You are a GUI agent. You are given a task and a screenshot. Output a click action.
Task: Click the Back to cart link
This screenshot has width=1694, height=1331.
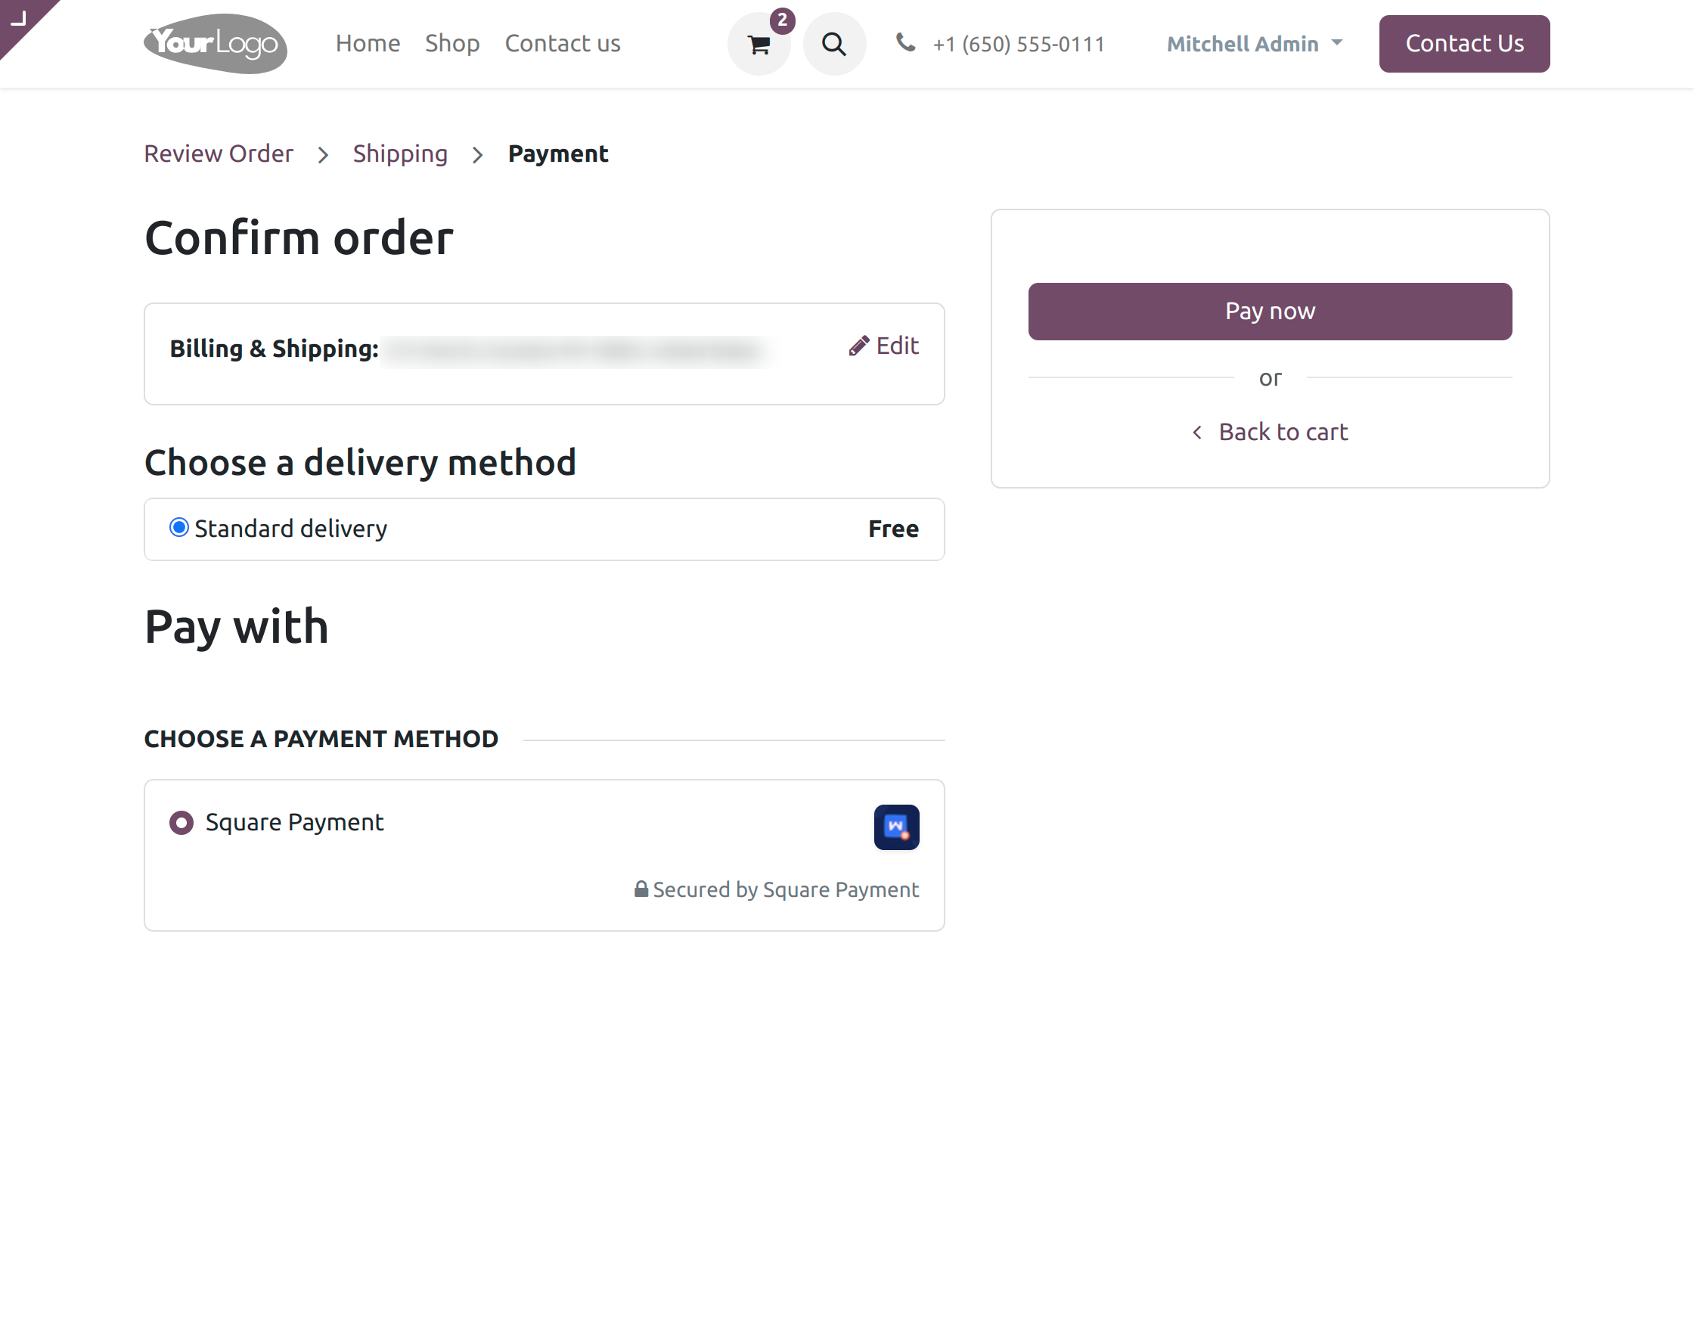(x=1283, y=432)
